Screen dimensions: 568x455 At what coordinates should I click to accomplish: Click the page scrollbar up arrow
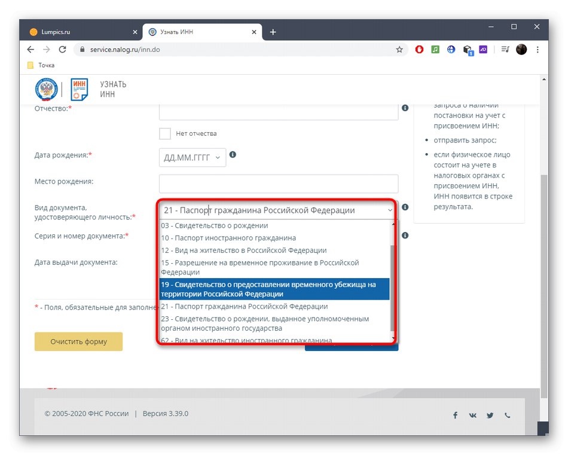pyautogui.click(x=543, y=80)
